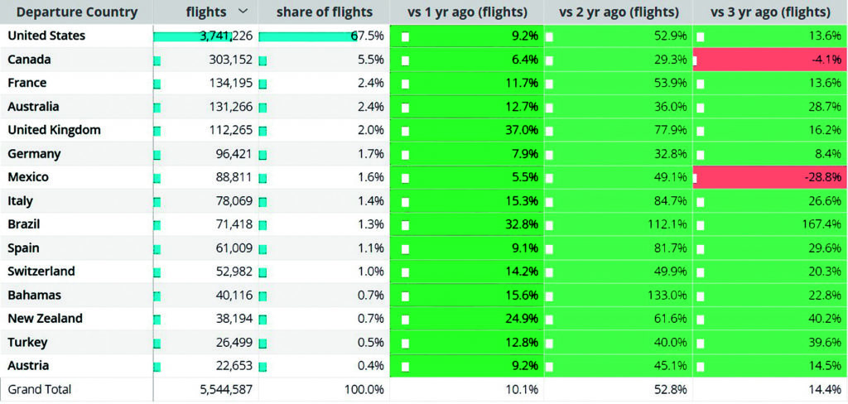848x404 pixels.
Task: Click Italy's 84.7% vs 2 yr cell
Action: click(x=618, y=201)
